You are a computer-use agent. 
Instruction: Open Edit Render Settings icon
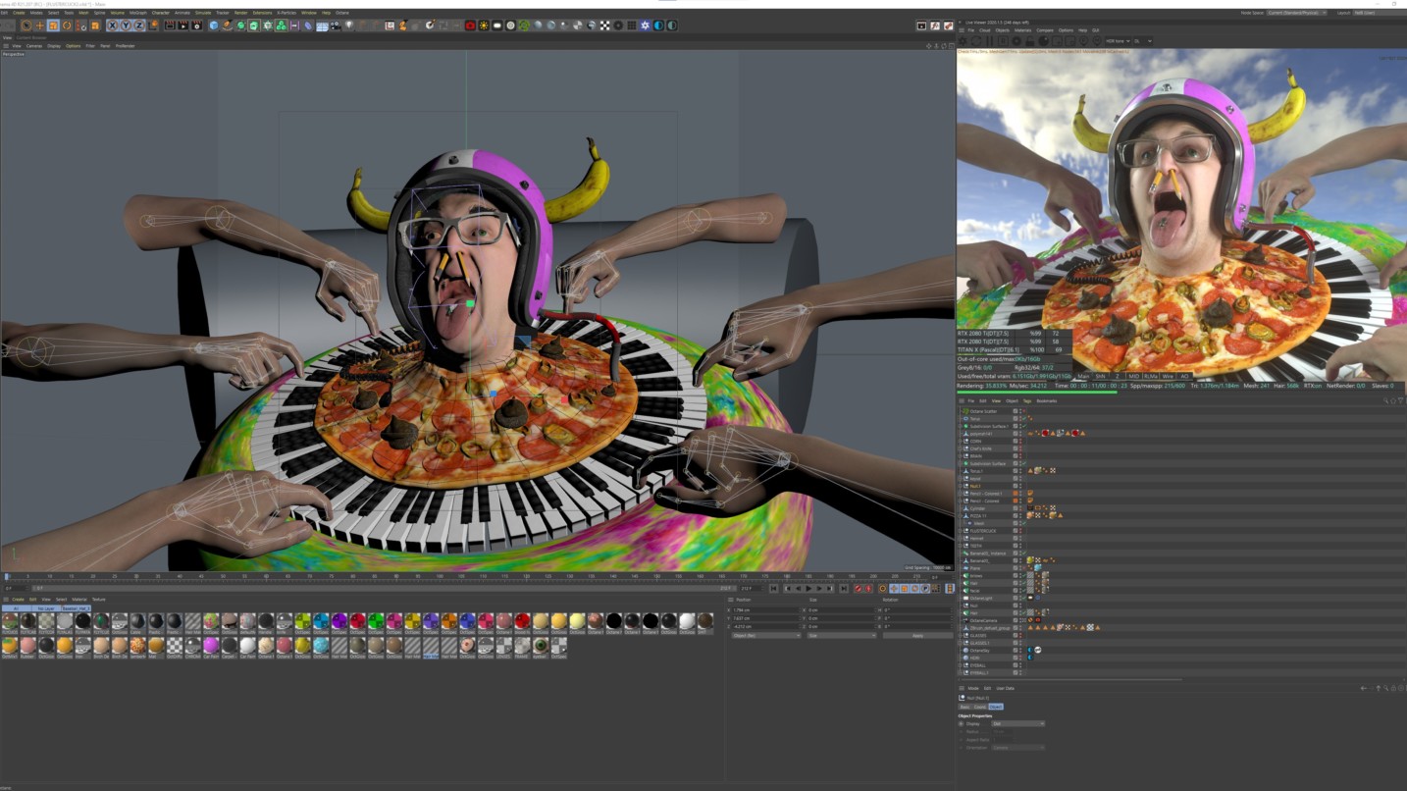pos(196,26)
